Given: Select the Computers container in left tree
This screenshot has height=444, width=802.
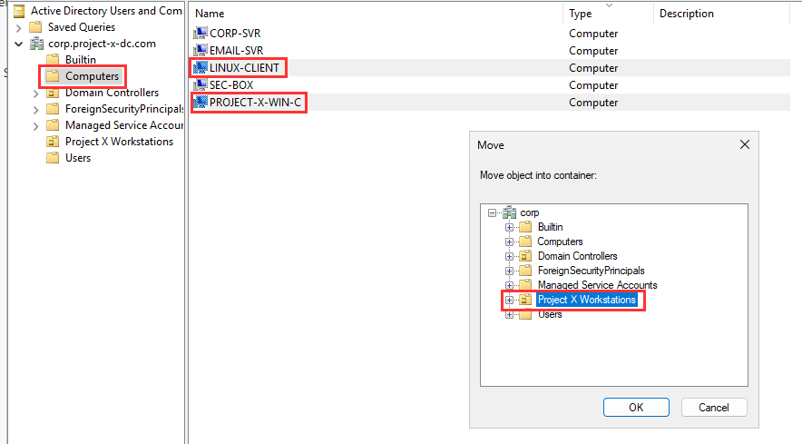Looking at the screenshot, I should [92, 76].
